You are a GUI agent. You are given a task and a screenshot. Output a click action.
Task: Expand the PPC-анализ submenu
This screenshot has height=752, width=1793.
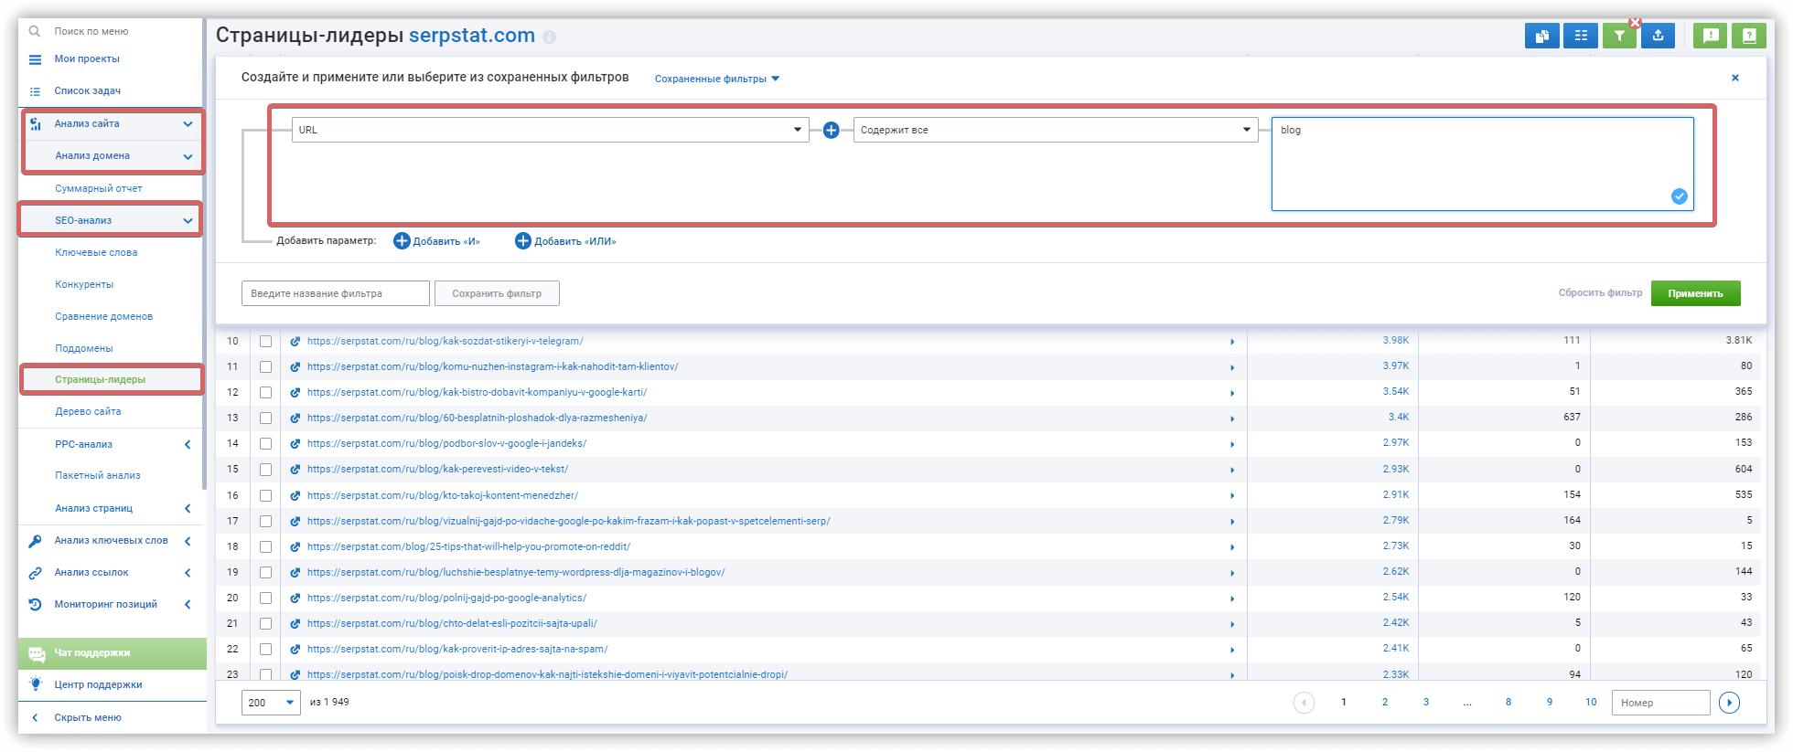click(188, 445)
